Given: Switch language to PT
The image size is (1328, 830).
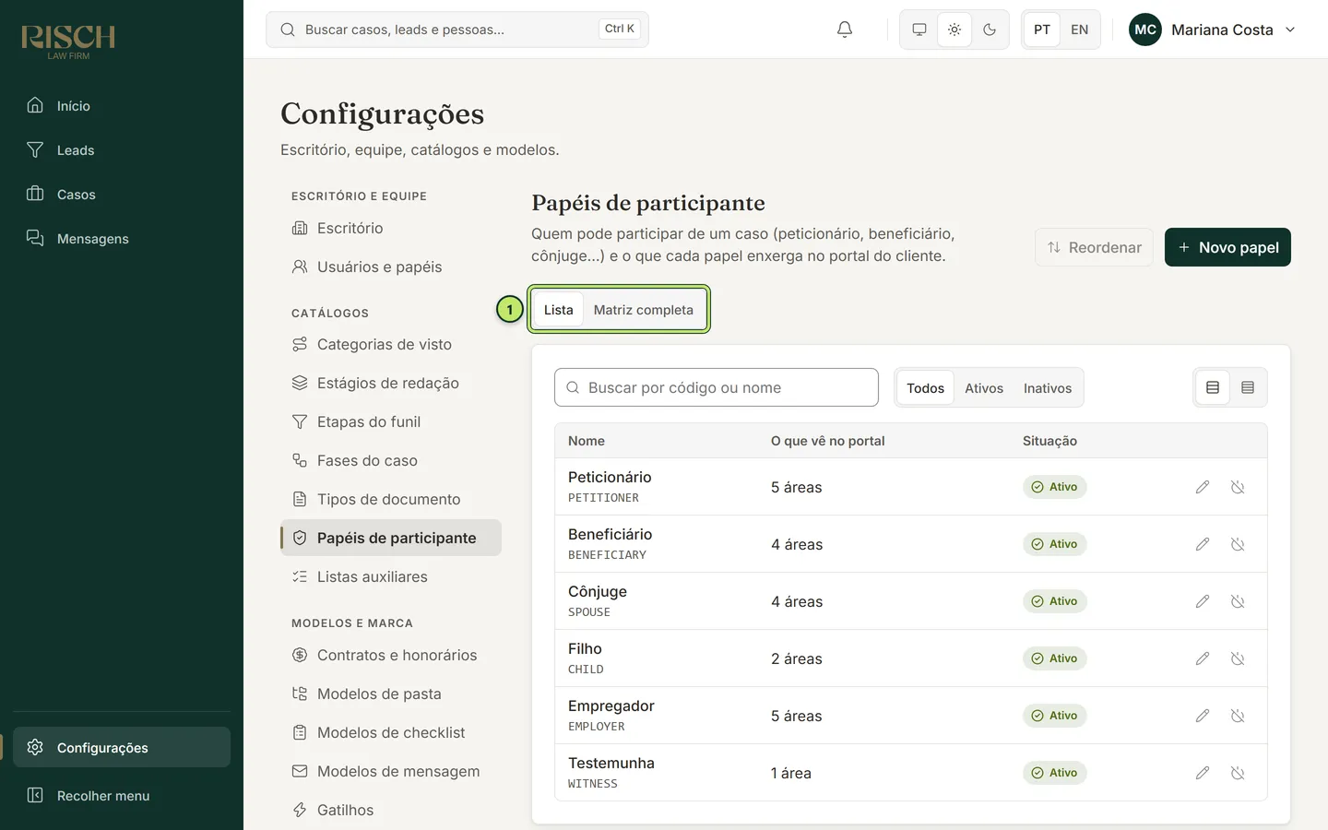Looking at the screenshot, I should [x=1042, y=30].
